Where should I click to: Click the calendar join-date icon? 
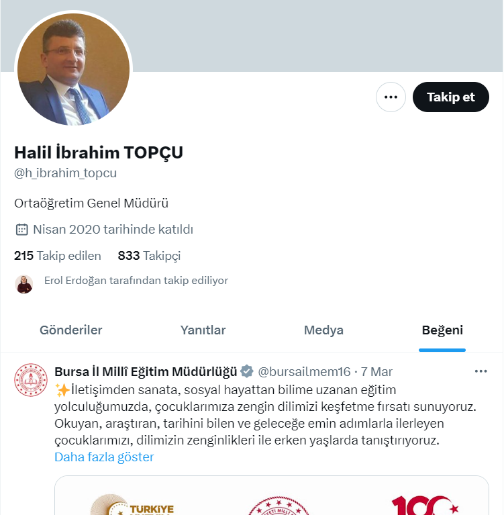point(21,230)
